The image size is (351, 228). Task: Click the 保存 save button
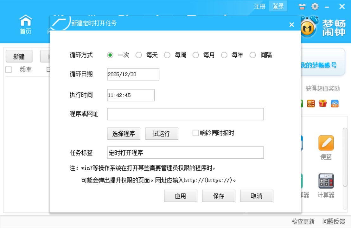pos(219,196)
